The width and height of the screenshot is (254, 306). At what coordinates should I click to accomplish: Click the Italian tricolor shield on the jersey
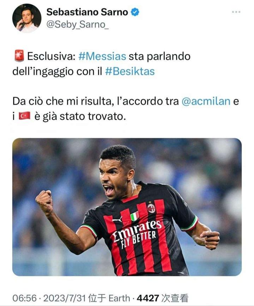tap(134, 216)
